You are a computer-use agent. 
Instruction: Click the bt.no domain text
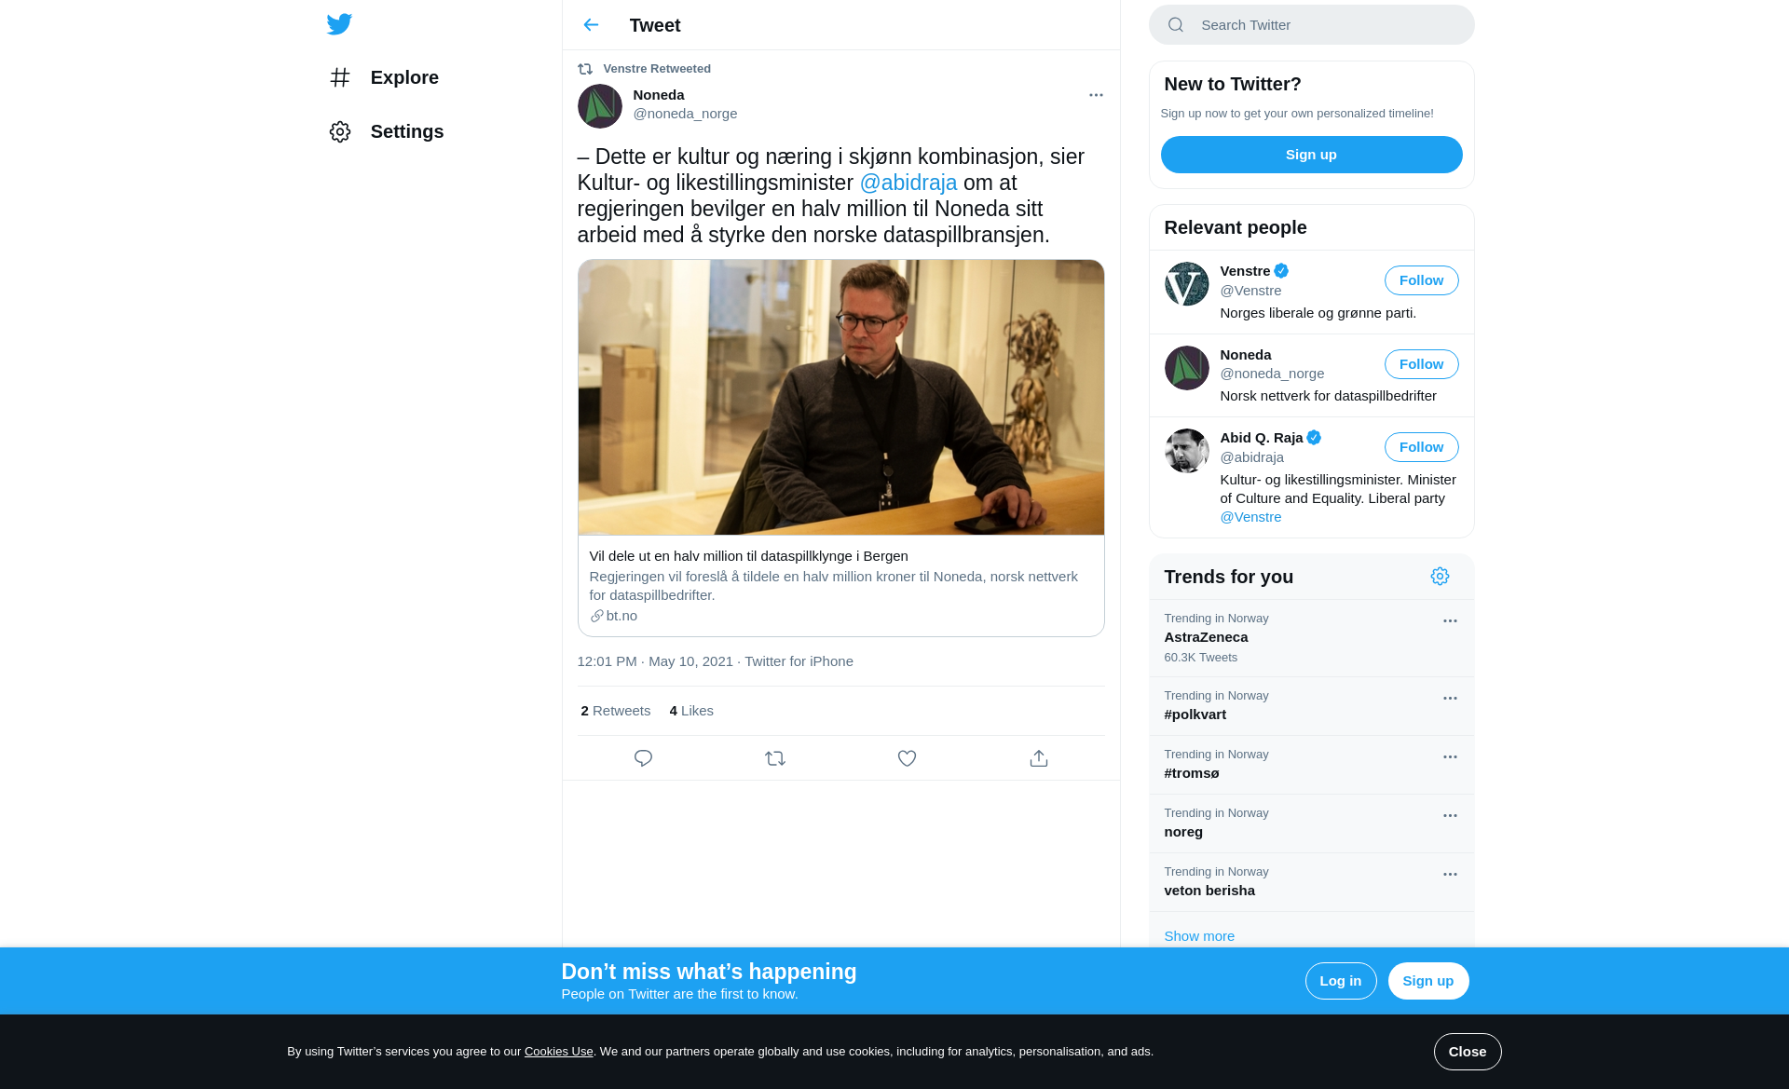(621, 616)
